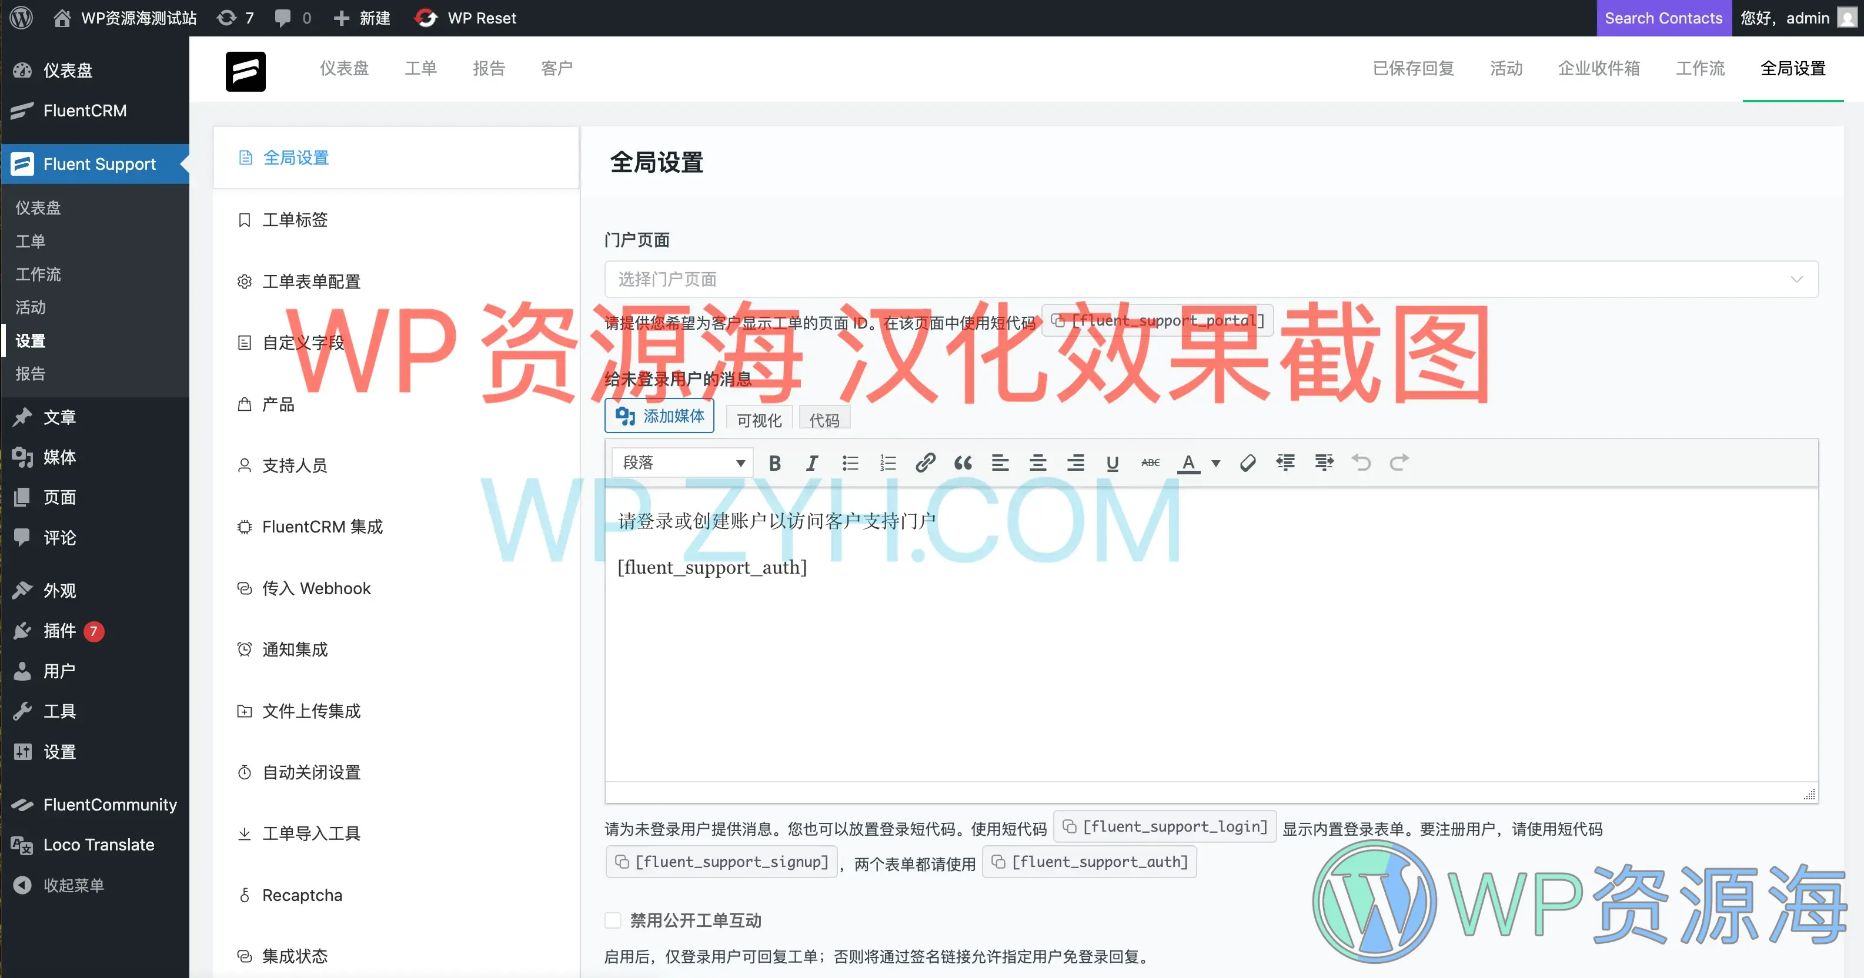Click the underline formatting icon
This screenshot has width=1864, height=978.
point(1112,463)
